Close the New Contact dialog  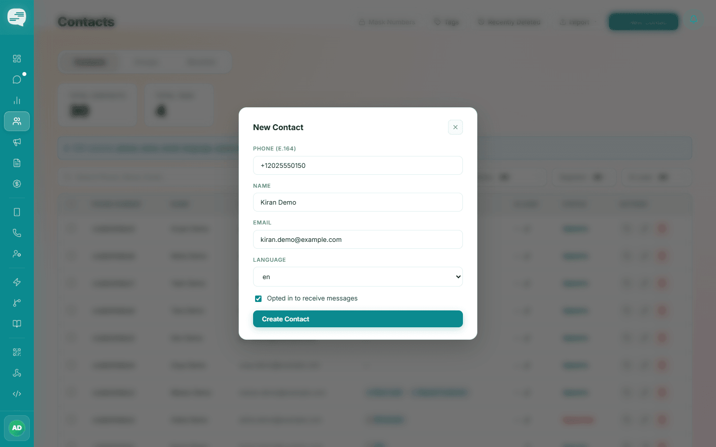(455, 127)
